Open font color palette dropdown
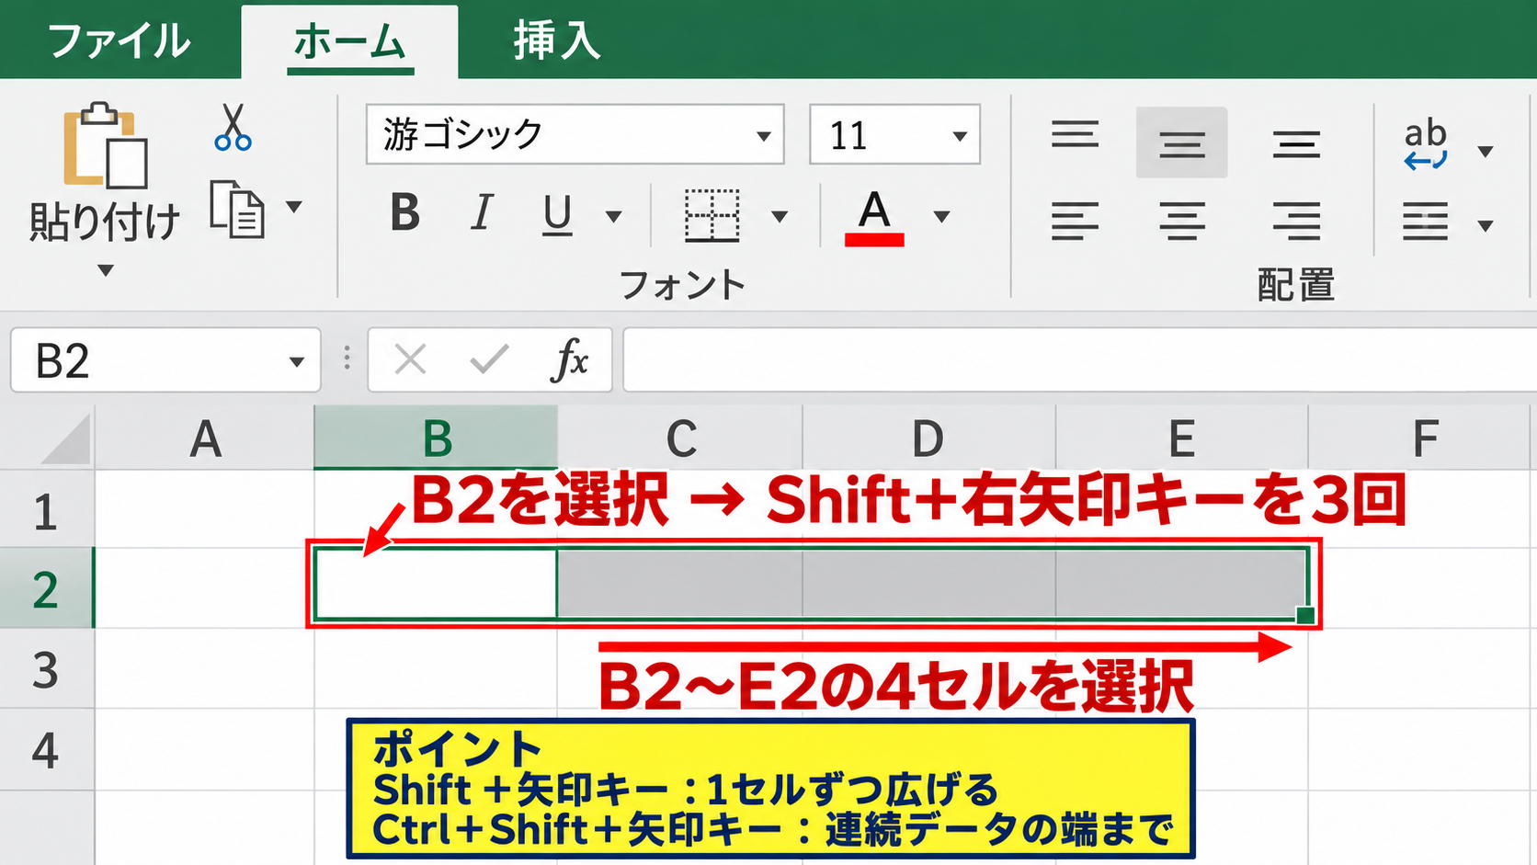Image resolution: width=1537 pixels, height=865 pixels. (x=941, y=217)
